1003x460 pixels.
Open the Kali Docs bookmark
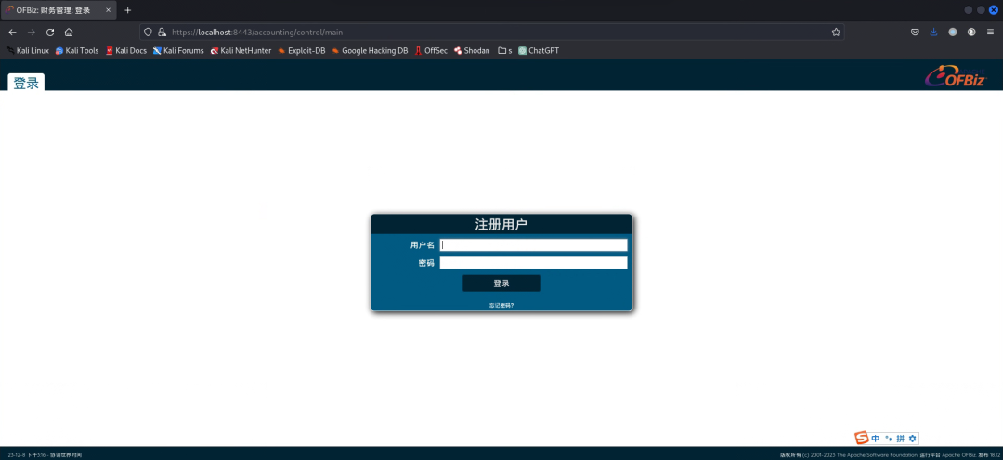tap(126, 50)
